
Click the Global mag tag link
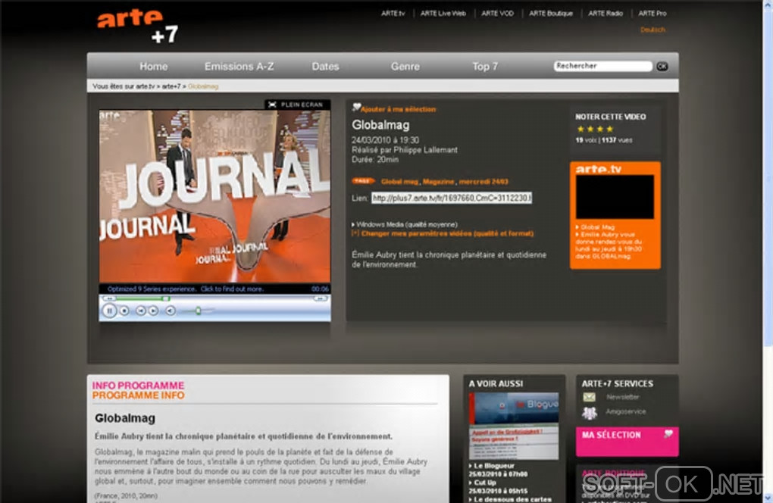pyautogui.click(x=399, y=182)
